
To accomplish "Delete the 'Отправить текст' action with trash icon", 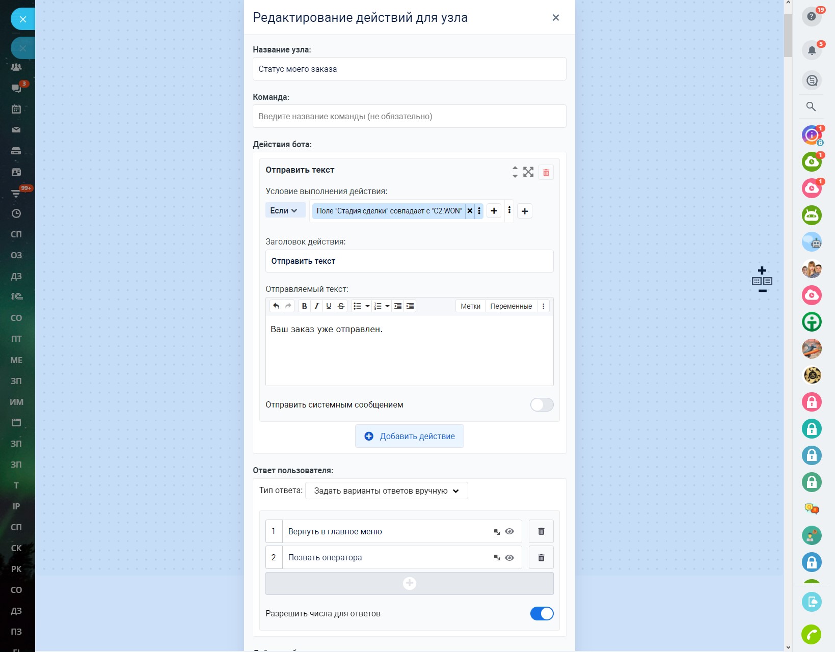I will tap(546, 173).
